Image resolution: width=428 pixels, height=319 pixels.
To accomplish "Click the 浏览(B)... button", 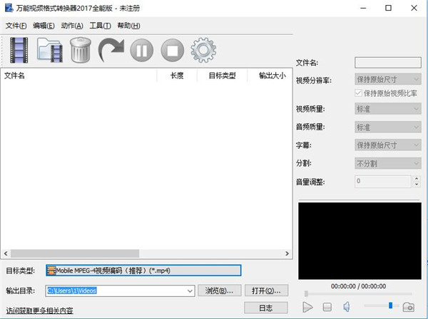I will 219,291.
